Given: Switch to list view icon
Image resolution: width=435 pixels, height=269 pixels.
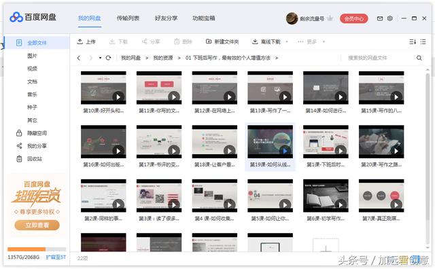Looking at the screenshot, I should coord(423,41).
